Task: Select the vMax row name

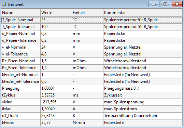Action: click(7, 102)
